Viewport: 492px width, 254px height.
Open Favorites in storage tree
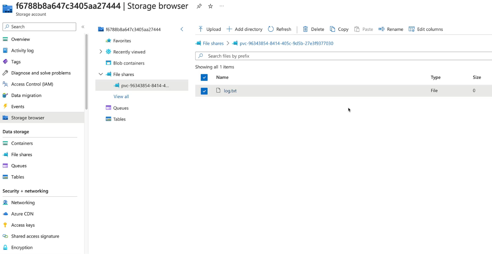click(122, 41)
